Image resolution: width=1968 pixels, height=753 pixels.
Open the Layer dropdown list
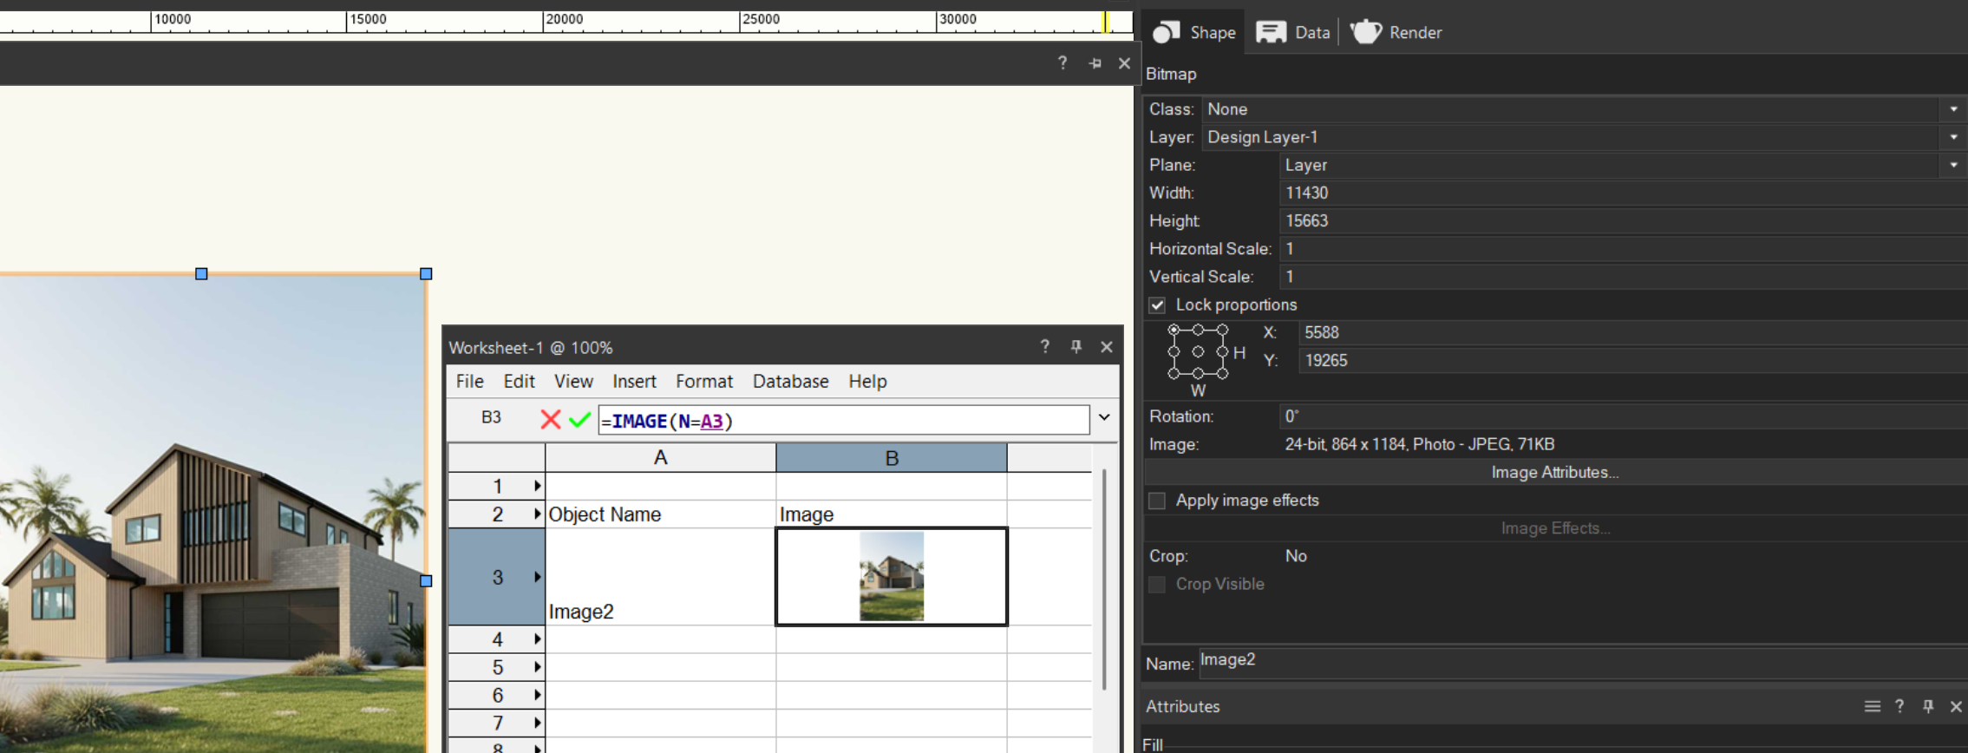(x=1953, y=137)
